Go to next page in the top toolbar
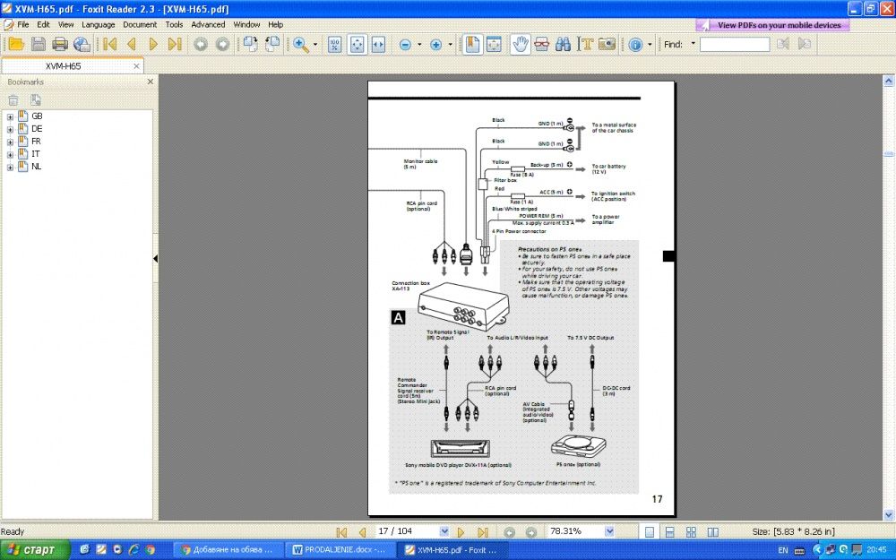 (153, 44)
